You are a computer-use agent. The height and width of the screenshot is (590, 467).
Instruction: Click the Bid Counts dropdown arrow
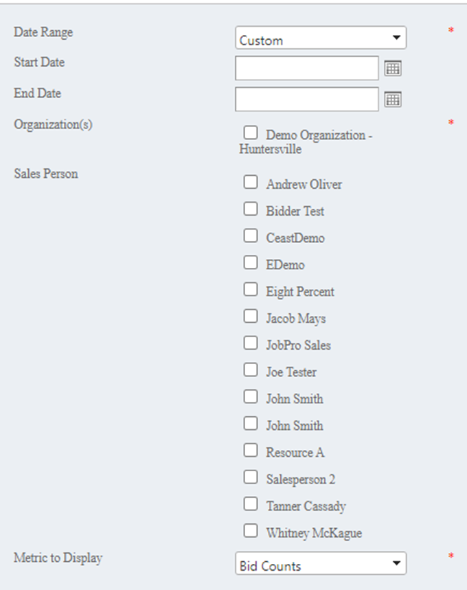pos(396,564)
